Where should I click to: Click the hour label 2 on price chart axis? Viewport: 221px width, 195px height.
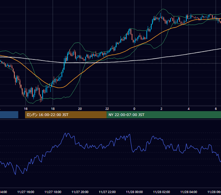click(162, 109)
